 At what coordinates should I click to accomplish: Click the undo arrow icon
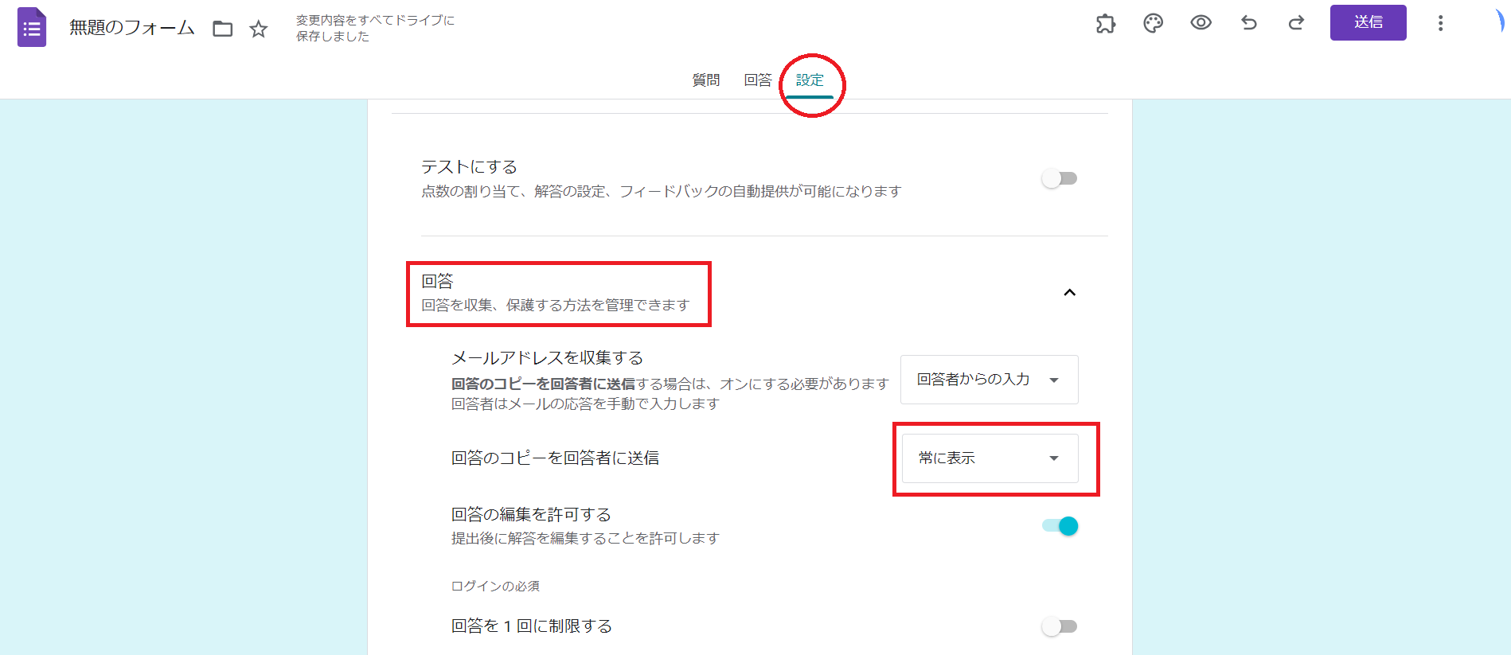point(1248,23)
